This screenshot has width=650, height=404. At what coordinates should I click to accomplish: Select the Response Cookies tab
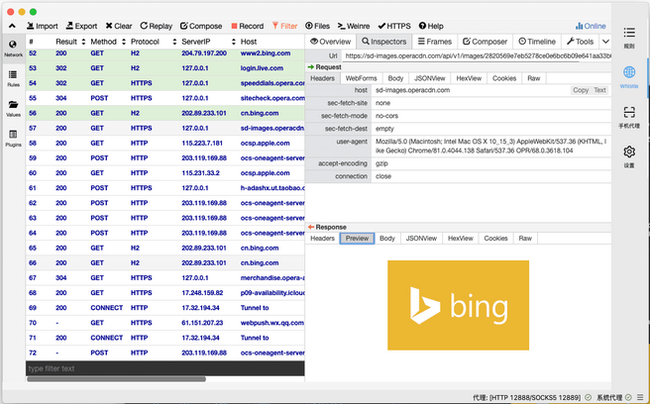coord(495,239)
